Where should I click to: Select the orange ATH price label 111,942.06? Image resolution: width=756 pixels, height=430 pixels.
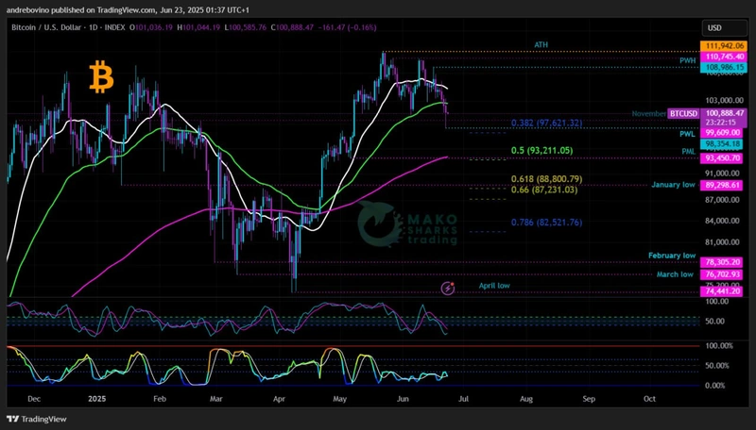point(723,45)
